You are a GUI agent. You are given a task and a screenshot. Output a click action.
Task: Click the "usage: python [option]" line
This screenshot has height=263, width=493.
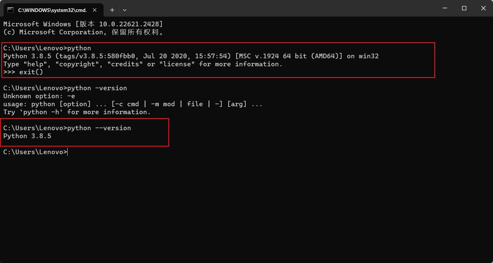pyautogui.click(x=133, y=104)
